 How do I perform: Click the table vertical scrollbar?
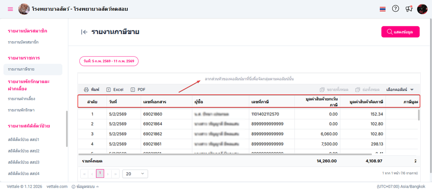[x=419, y=115]
